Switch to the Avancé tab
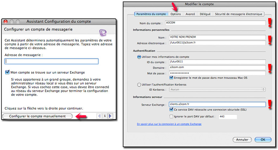Viewport: 278px width, 150px height. [190, 14]
